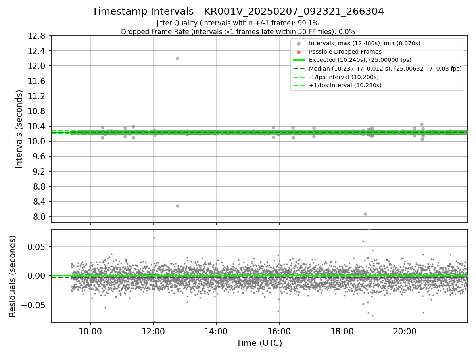Click the residual outlier above 0.05 near 12:00
Image resolution: width=476 pixels, height=357 pixels.
[x=154, y=238]
